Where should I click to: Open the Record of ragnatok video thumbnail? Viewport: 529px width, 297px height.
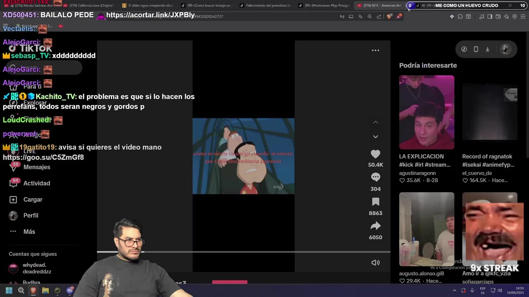pos(490,112)
